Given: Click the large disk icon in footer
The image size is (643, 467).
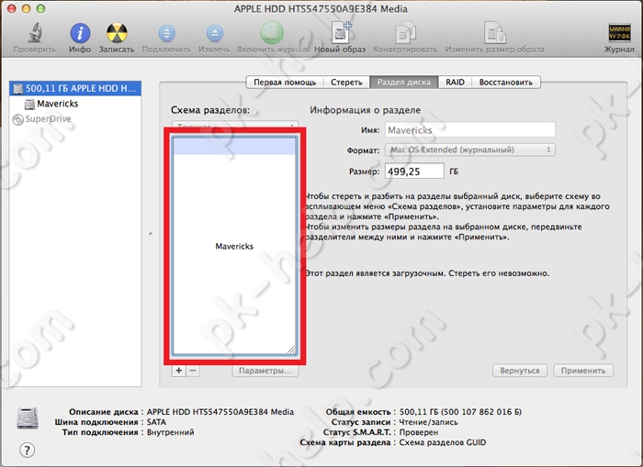Looking at the screenshot, I should coord(28,418).
